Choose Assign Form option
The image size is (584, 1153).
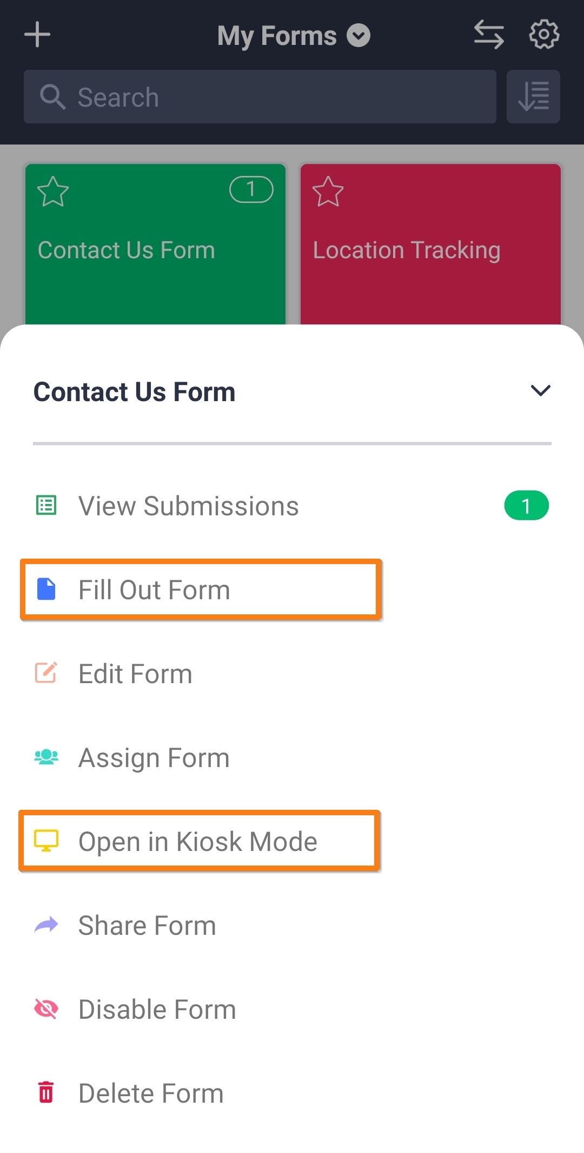(x=154, y=758)
